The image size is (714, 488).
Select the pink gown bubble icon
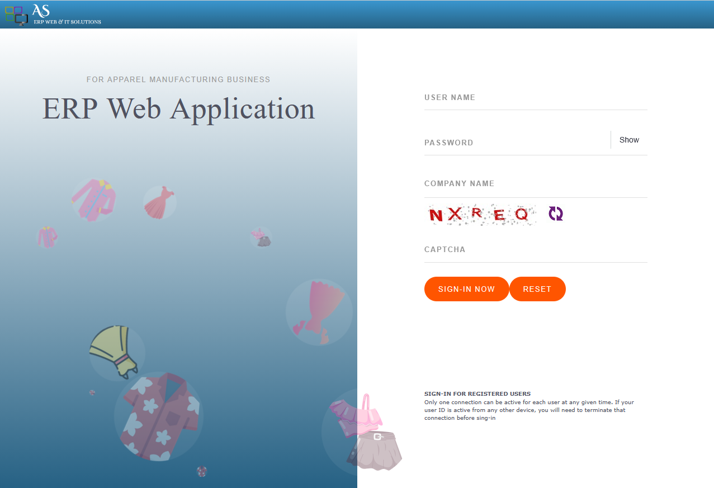[318, 312]
